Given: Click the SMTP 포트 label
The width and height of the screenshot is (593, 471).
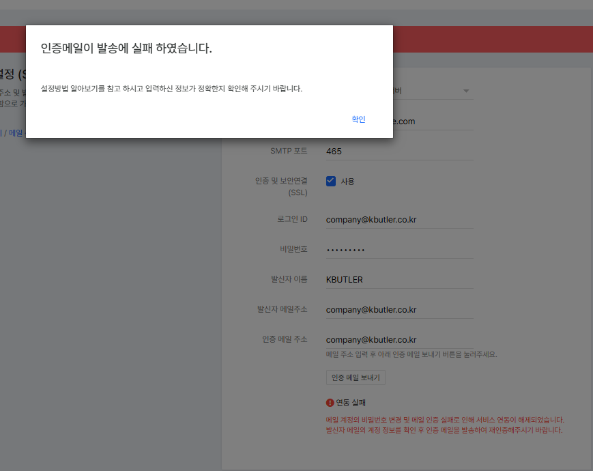Looking at the screenshot, I should coord(289,151).
